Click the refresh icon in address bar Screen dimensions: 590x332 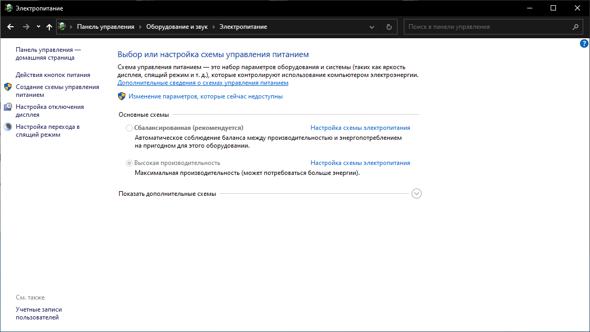pos(389,27)
